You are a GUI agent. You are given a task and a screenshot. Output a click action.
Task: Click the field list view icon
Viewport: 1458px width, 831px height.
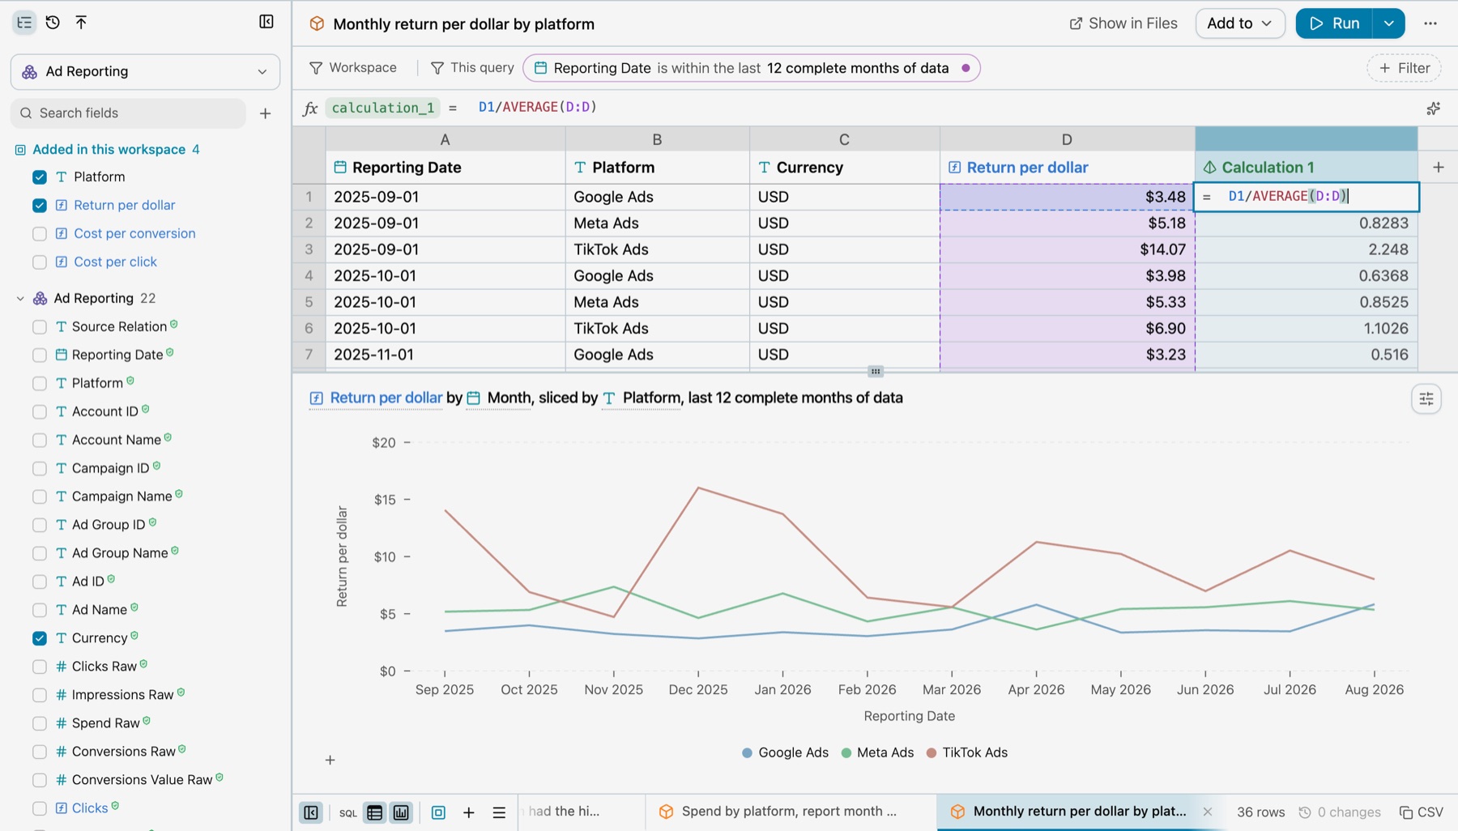point(24,23)
